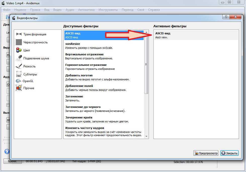Open the OpenGL filters category

pos(28,81)
